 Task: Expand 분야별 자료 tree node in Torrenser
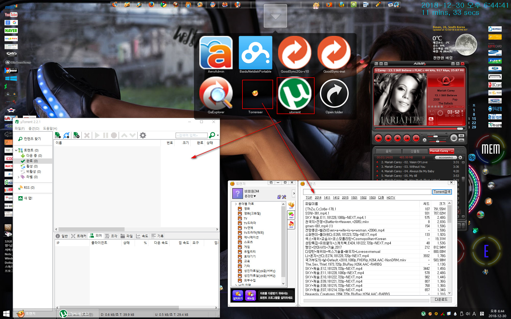[236, 204]
